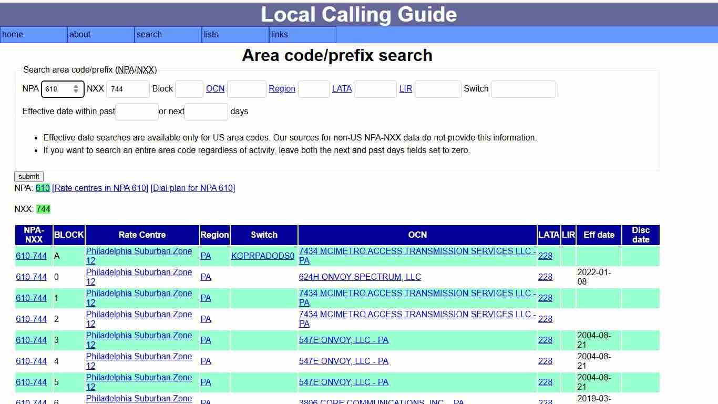The width and height of the screenshot is (718, 404).
Task: Open the Rate centres in NPA 610 link
Action: [100, 188]
